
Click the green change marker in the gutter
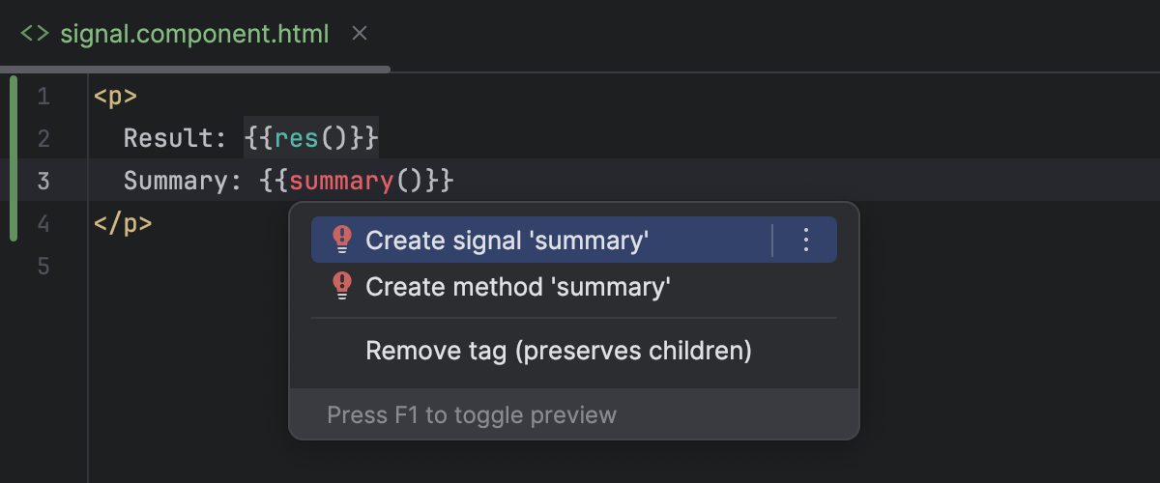pos(14,158)
